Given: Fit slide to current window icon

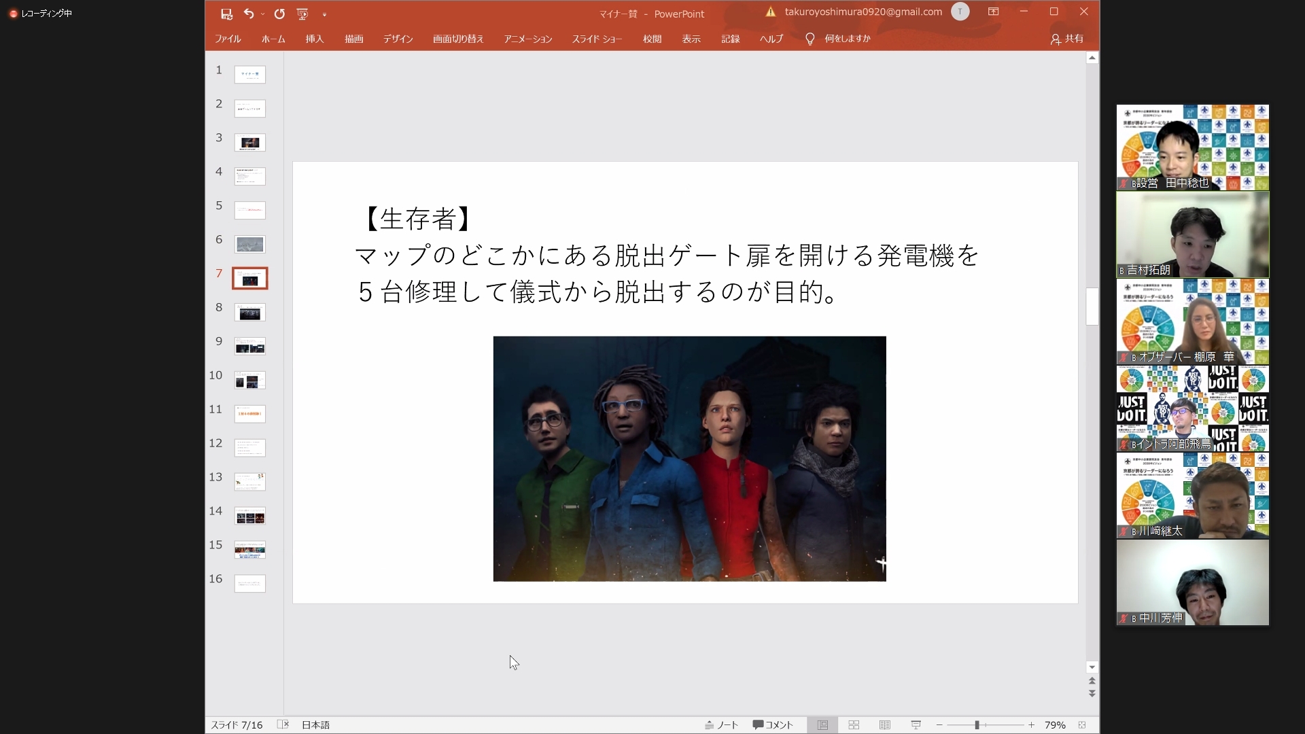Looking at the screenshot, I should point(1082,725).
